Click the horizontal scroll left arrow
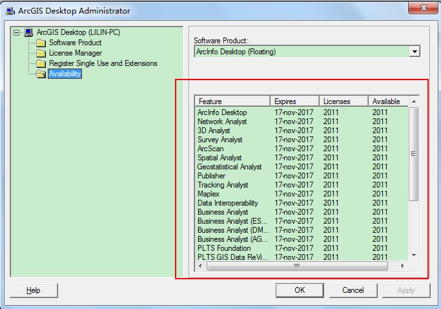This screenshot has width=441, height=309. coord(200,266)
